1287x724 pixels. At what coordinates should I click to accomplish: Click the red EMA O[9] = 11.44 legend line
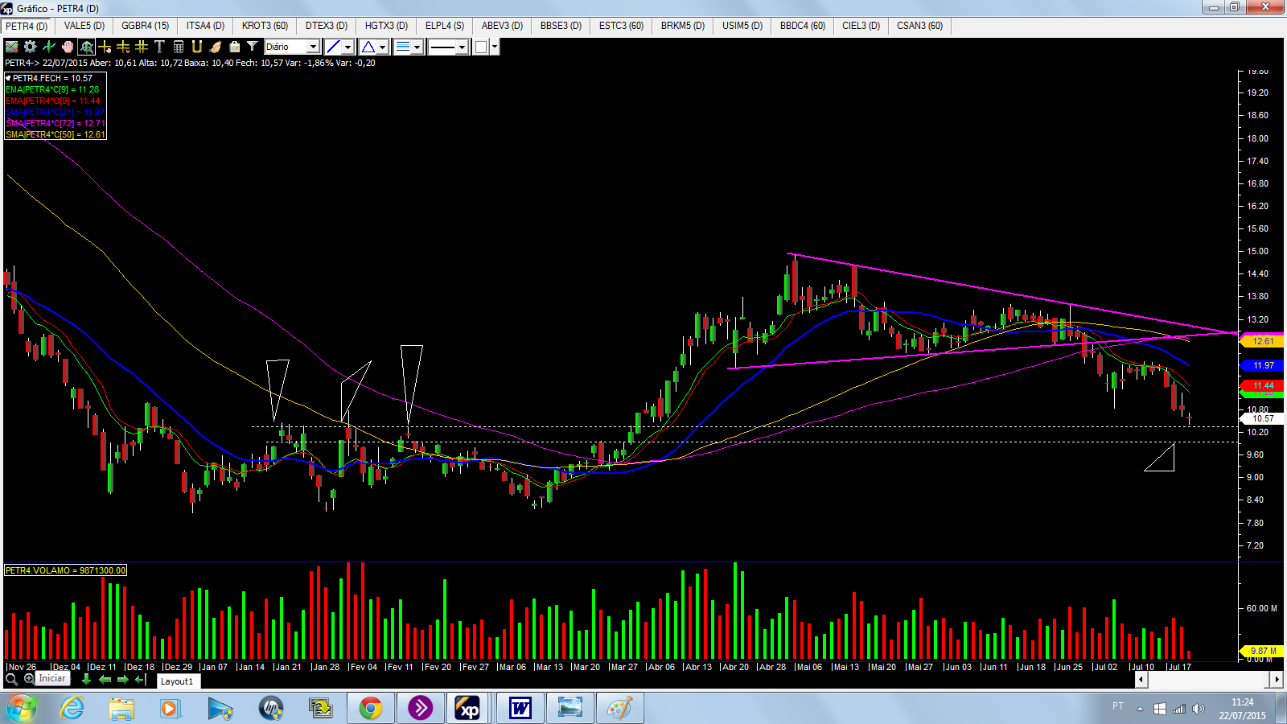coord(53,101)
